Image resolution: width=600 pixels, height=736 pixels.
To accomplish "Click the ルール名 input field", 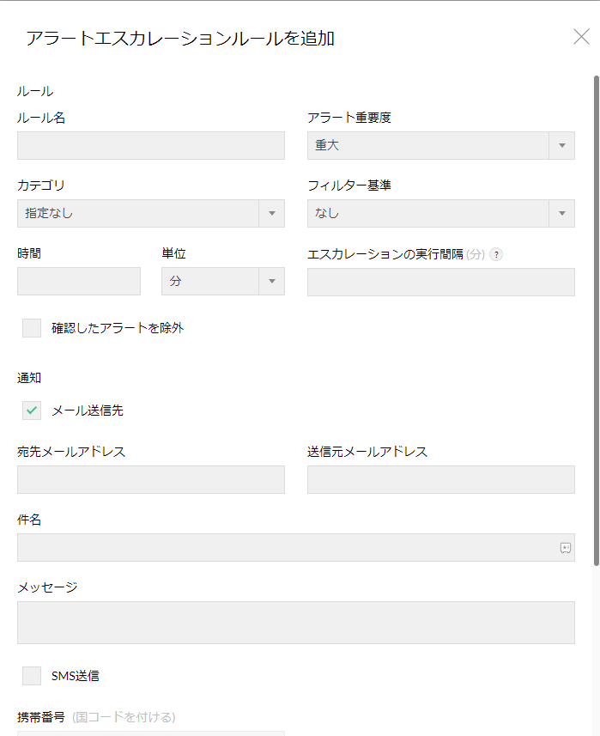I will pyautogui.click(x=150, y=145).
